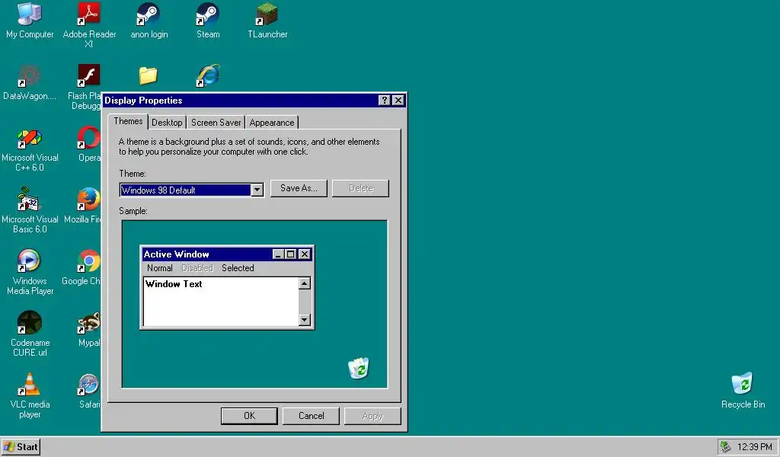Click Selected in the sample window menu
The height and width of the screenshot is (457, 780).
pyautogui.click(x=238, y=268)
